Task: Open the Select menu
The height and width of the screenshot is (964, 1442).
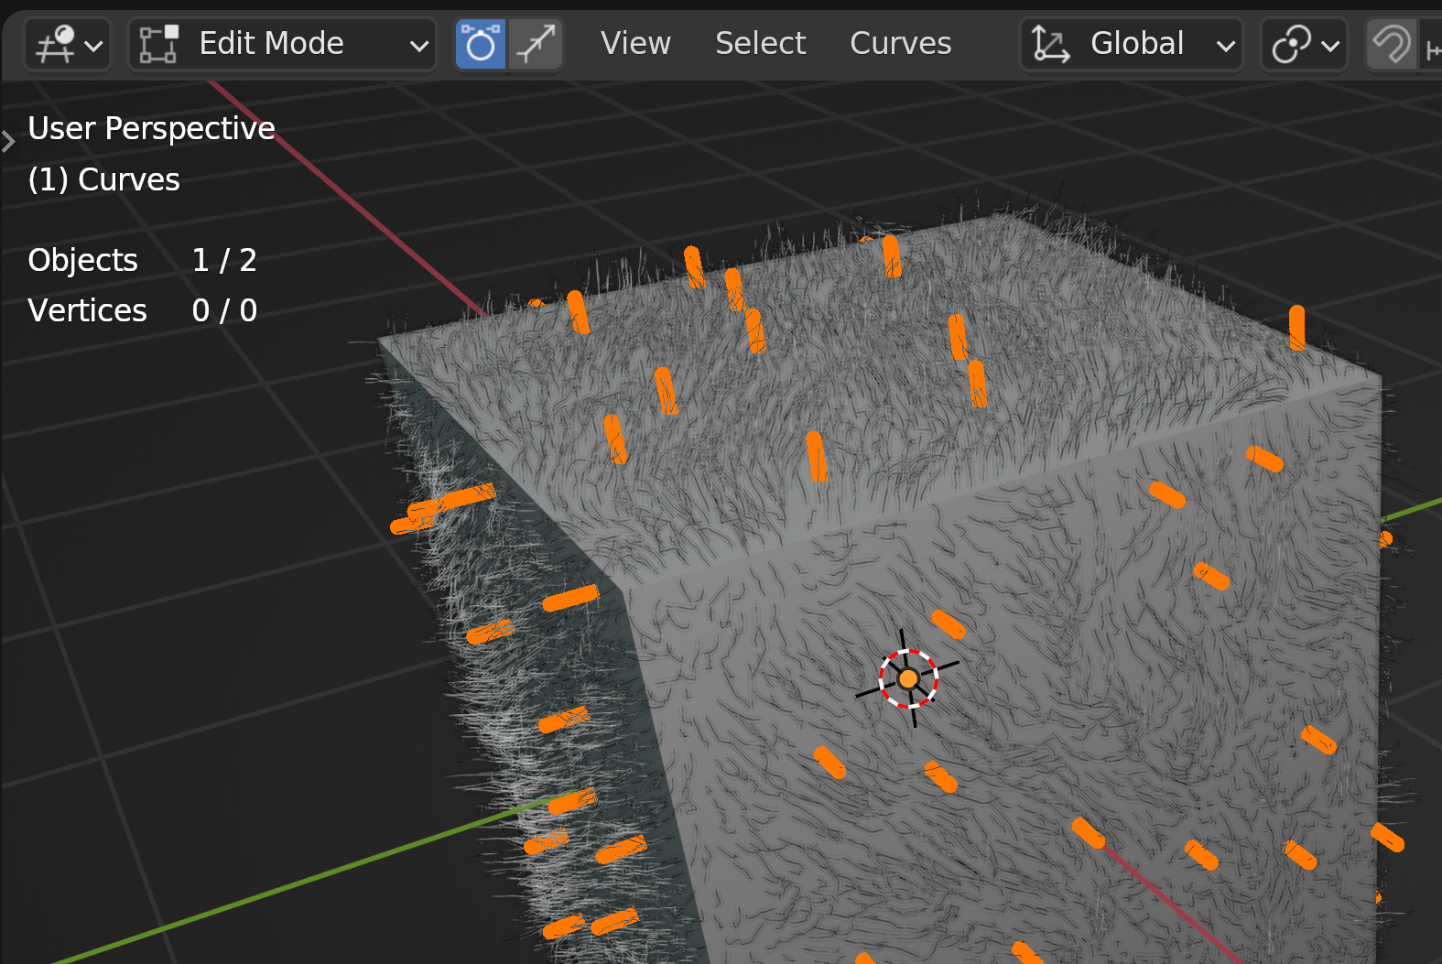Action: point(760,44)
